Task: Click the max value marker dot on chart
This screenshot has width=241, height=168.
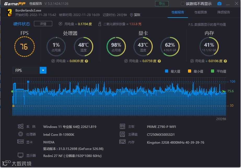Action: [28, 82]
